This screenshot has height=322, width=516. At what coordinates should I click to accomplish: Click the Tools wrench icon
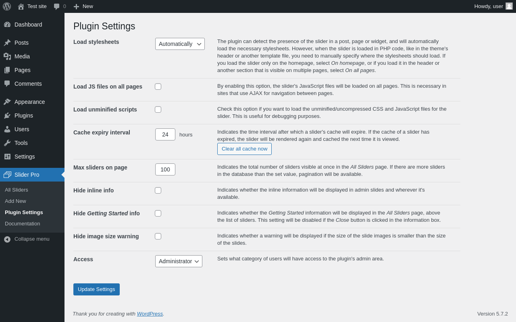(7, 143)
